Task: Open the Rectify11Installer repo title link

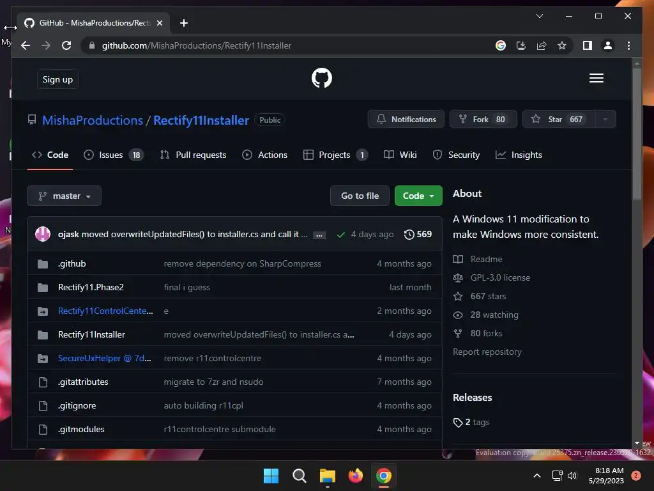Action: point(201,120)
